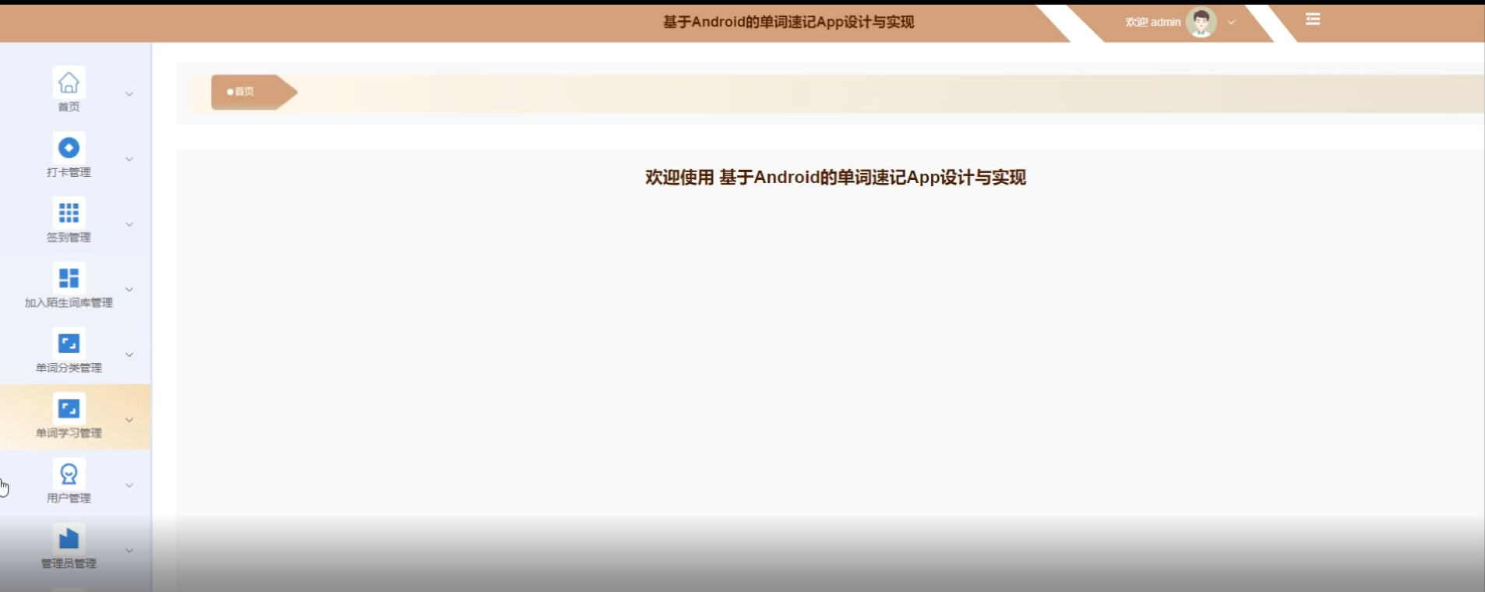The height and width of the screenshot is (592, 1485).
Task: Expand the 签到管理 submenu chevron
Action: point(129,224)
